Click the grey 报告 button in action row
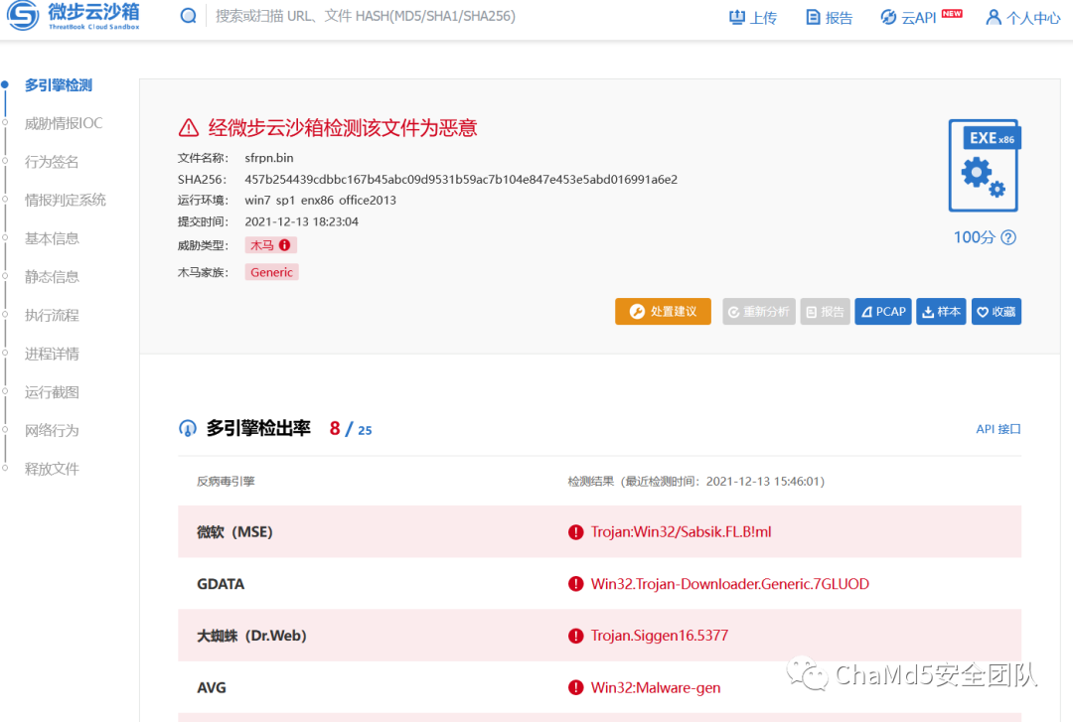Image resolution: width=1073 pixels, height=722 pixels. pyautogui.click(x=826, y=312)
